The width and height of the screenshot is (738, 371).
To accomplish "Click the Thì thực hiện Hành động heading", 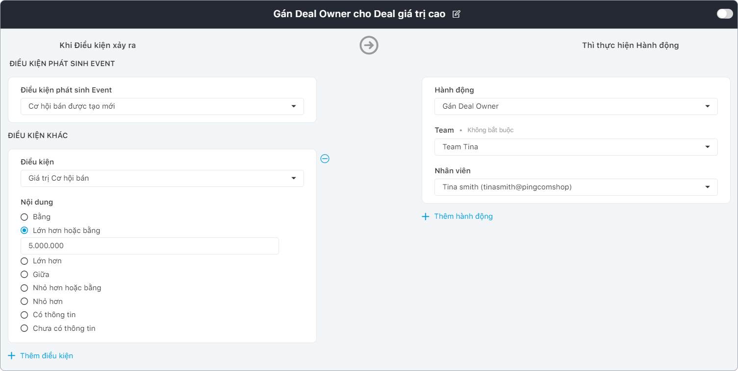I will pos(631,46).
